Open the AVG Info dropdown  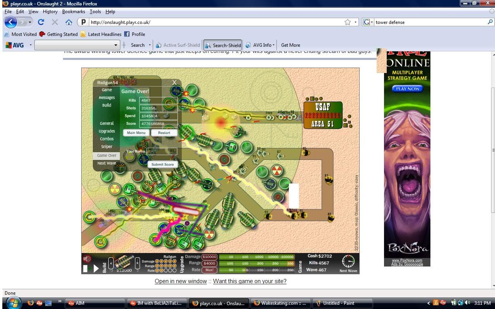coord(261,45)
